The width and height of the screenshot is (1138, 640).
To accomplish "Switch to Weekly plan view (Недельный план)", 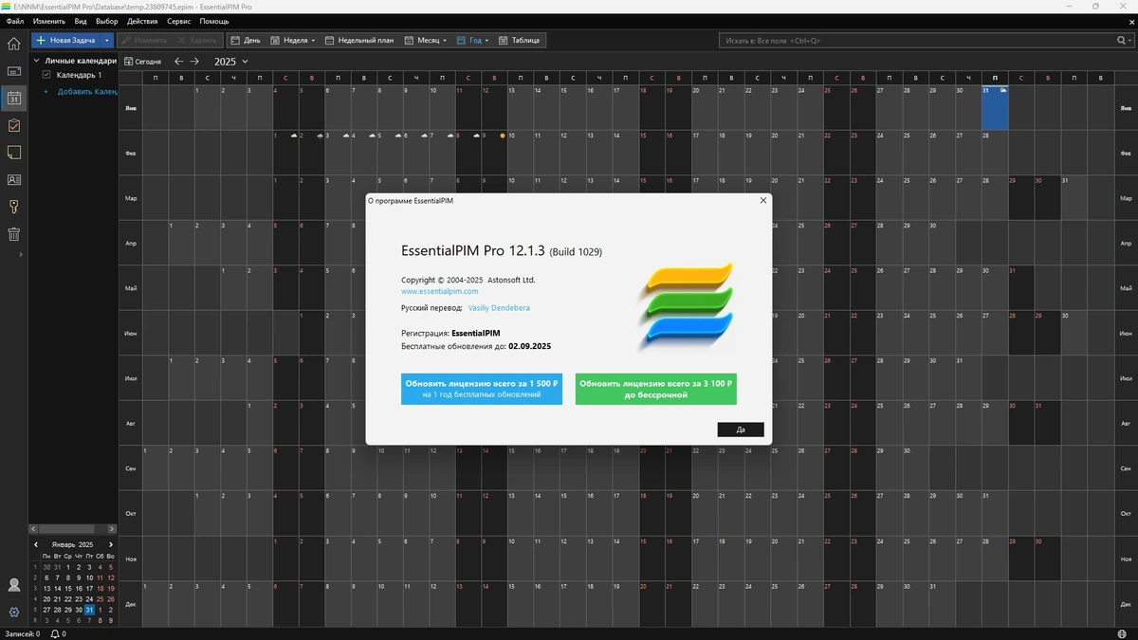I will click(358, 41).
